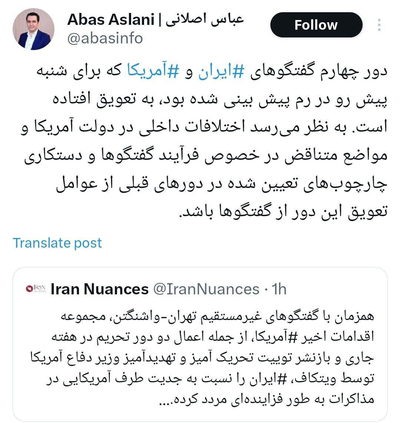Follow the @abasinfo account
Viewport: 400px width, 423px height.
point(316,25)
